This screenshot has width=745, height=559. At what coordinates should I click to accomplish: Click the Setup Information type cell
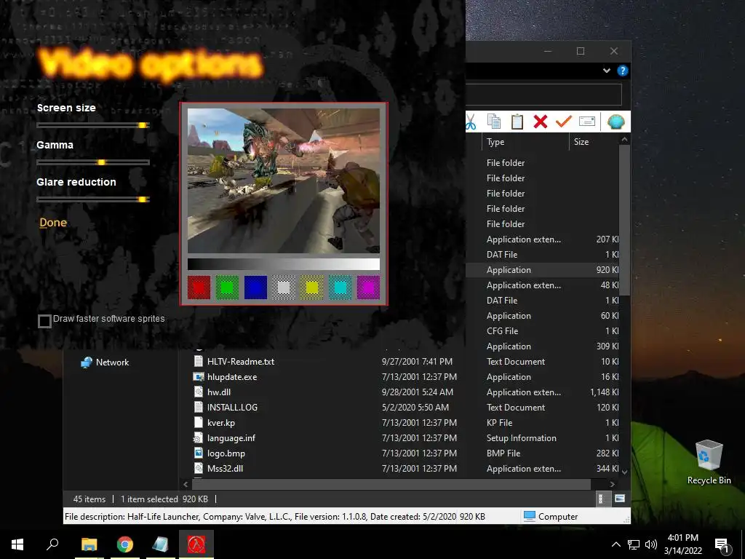pos(521,437)
